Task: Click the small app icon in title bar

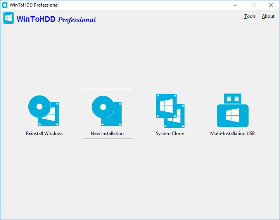Action: pyautogui.click(x=5, y=5)
